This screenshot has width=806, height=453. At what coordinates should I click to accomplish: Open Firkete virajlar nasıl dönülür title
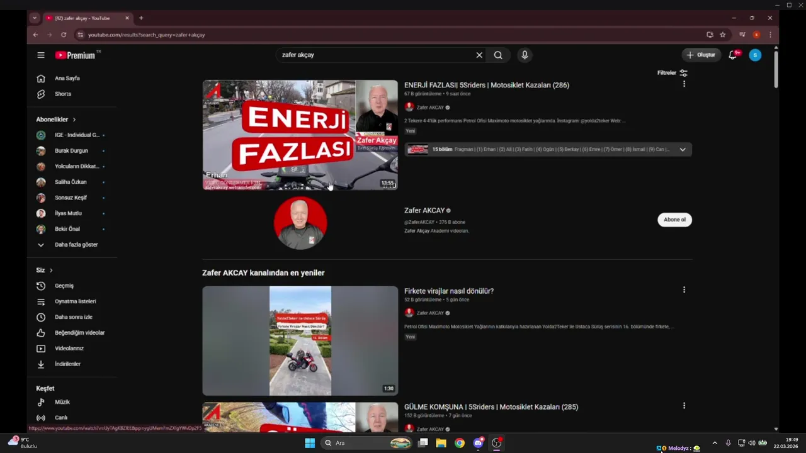tap(449, 291)
